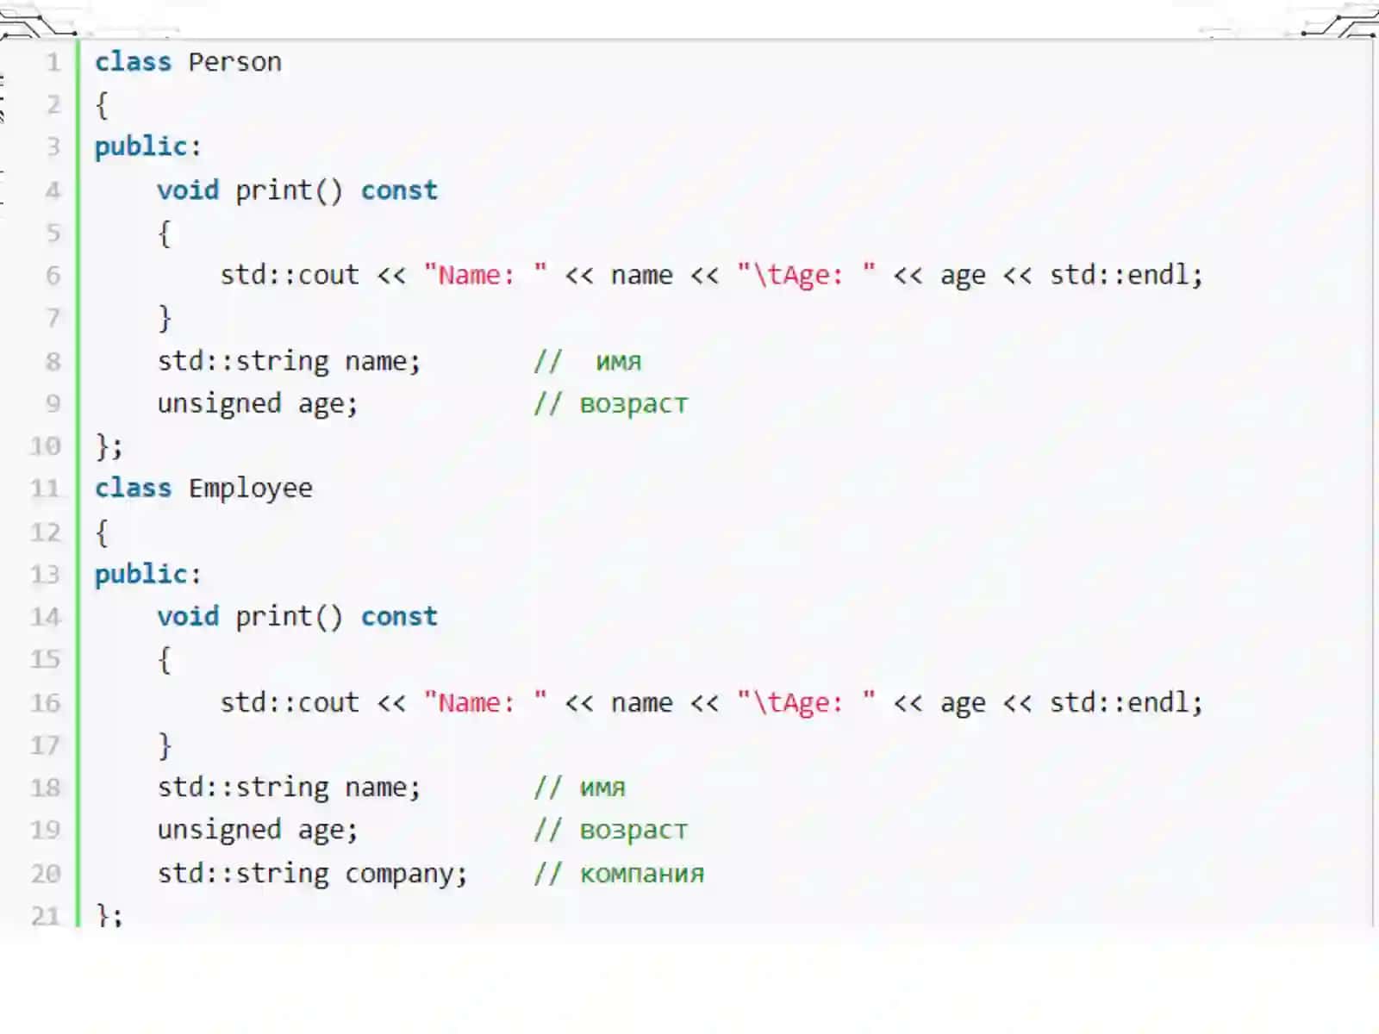Click 'print()' function name on line 14
Screen dimensions: 1379x1034
[x=289, y=616]
